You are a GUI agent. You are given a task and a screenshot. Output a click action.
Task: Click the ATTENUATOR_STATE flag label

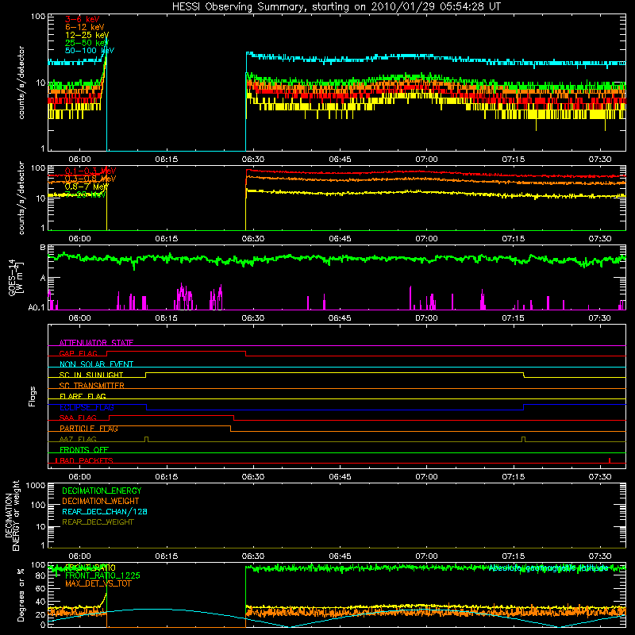tap(96, 343)
